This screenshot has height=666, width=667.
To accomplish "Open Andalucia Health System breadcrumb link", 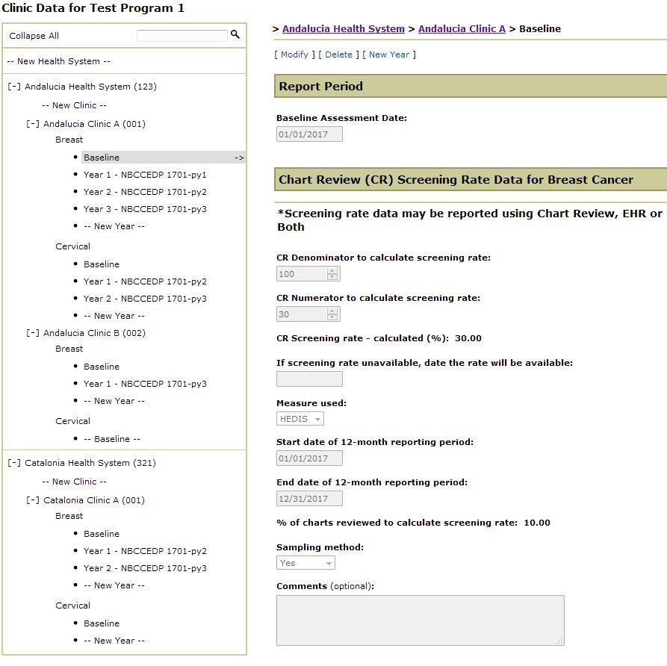I will [x=343, y=29].
